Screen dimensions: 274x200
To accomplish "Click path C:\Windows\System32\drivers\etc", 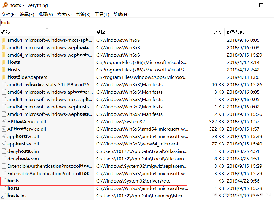I will [133, 181].
